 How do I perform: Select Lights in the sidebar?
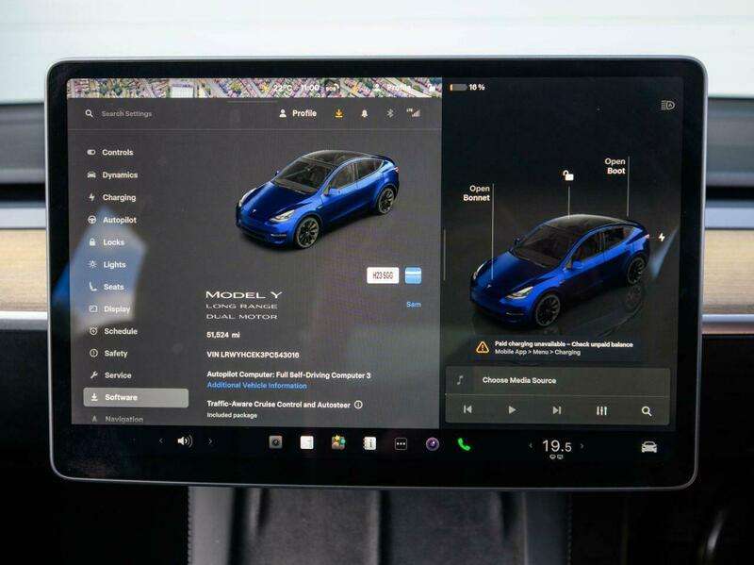(107, 264)
